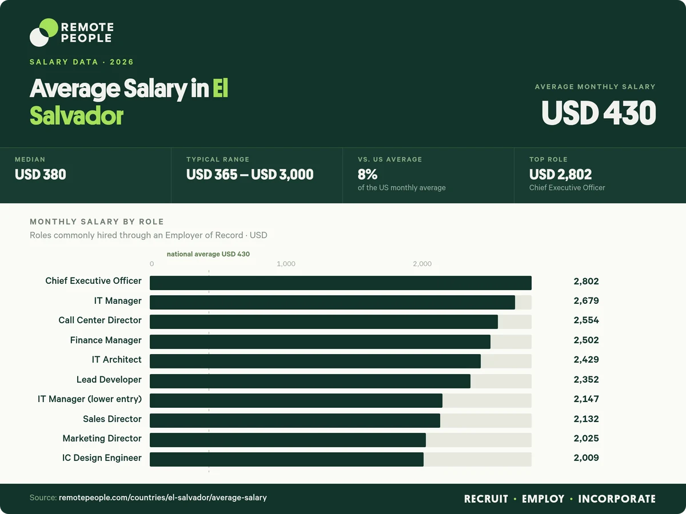Click the Lead Developer salary bar
The image size is (686, 514).
[310, 381]
